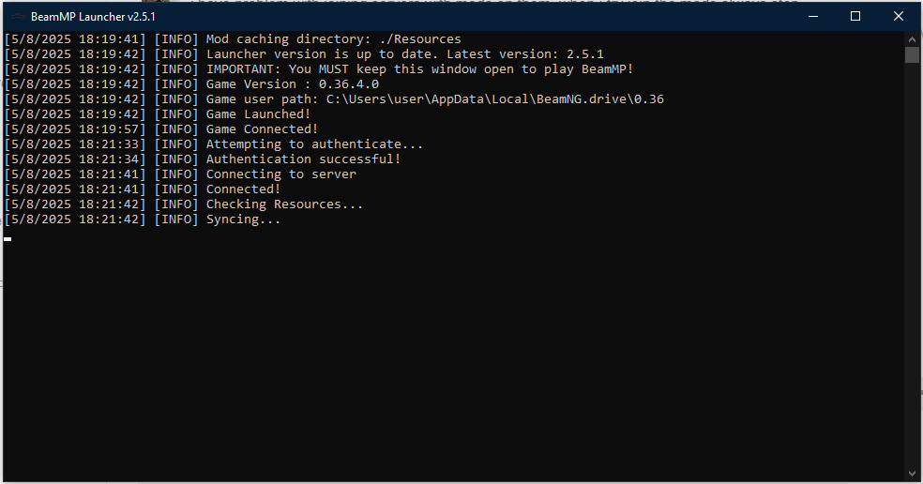Select the 'Launcher version is up to date' line

pos(304,54)
